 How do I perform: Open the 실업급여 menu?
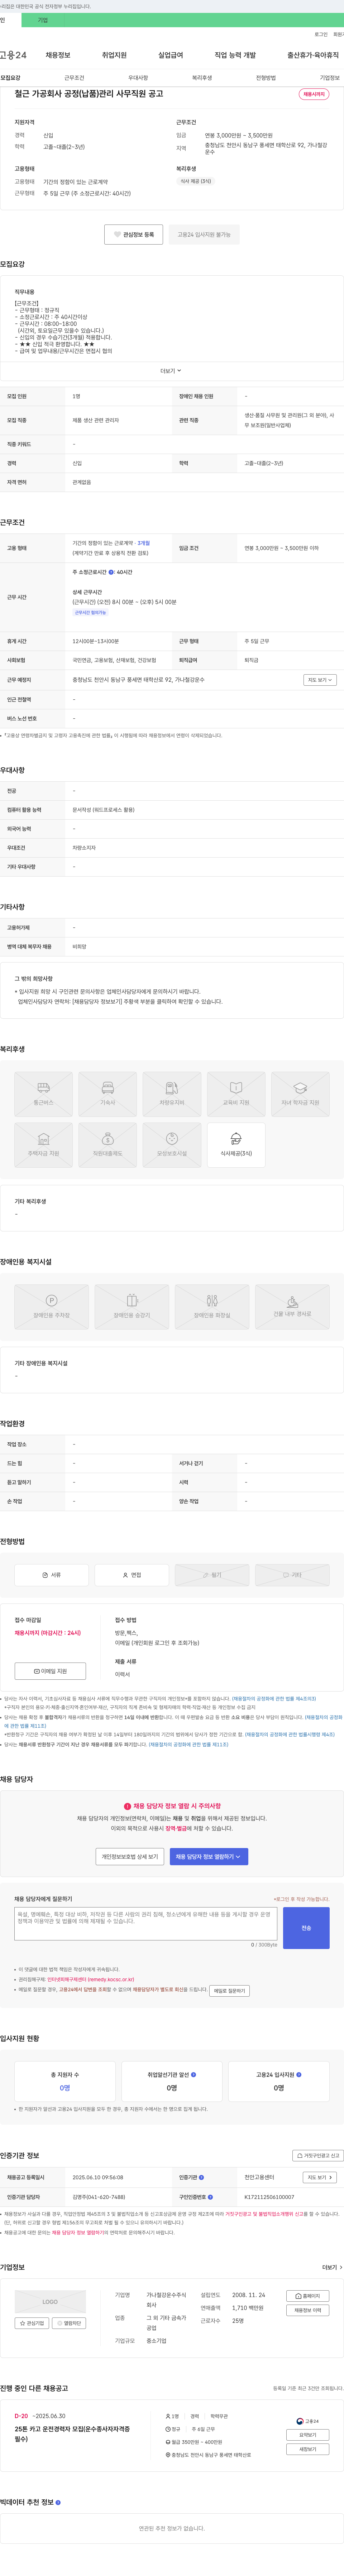coord(171,55)
